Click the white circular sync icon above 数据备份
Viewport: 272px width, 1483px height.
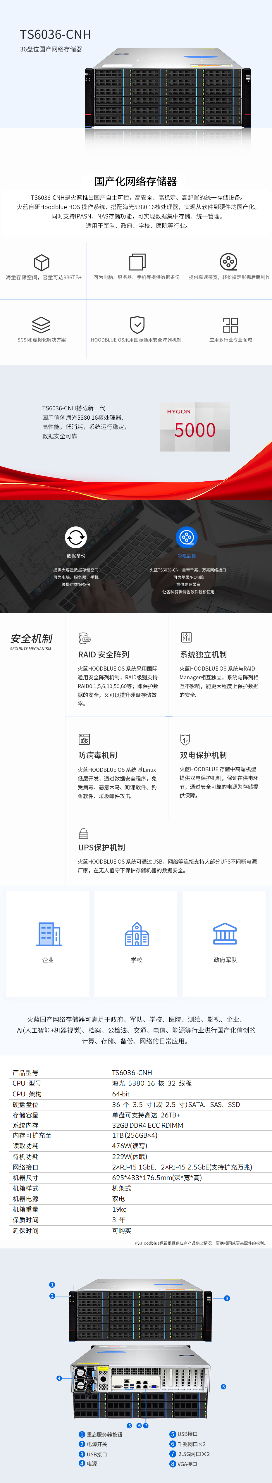(x=75, y=537)
